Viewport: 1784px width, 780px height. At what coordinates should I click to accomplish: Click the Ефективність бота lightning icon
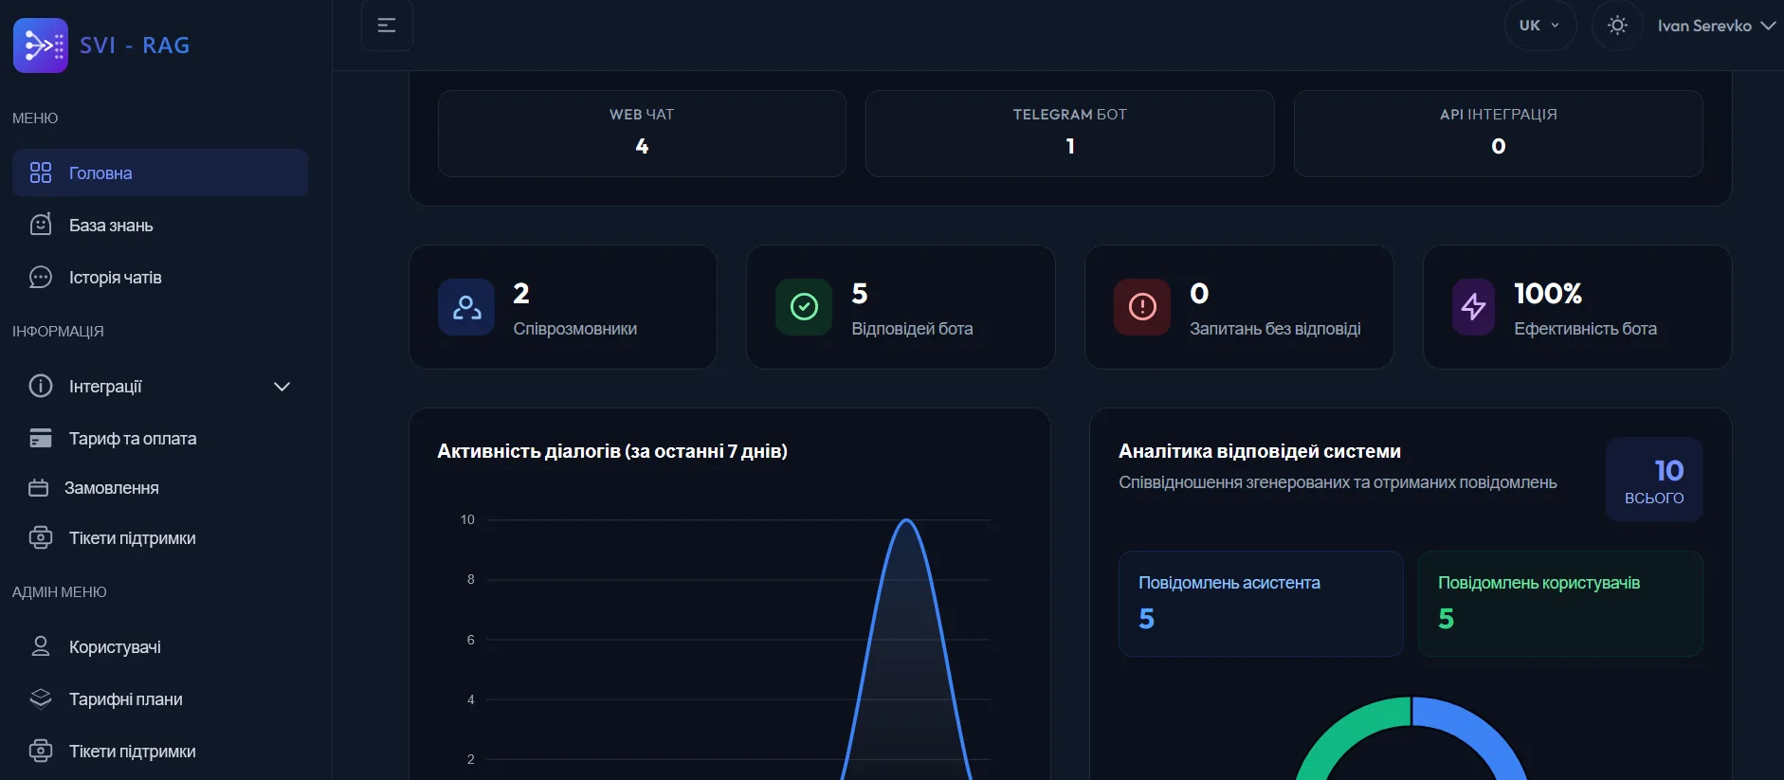coord(1473,307)
